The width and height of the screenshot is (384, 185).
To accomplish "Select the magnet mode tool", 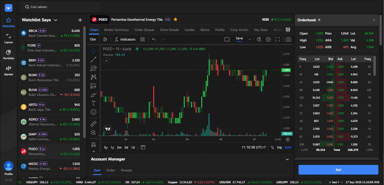I will coord(93,144).
